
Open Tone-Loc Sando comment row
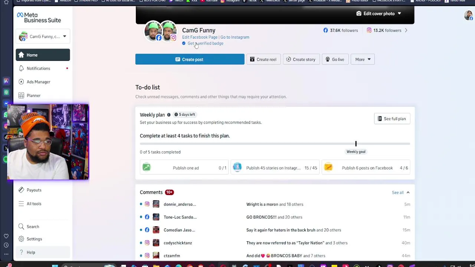(x=275, y=217)
